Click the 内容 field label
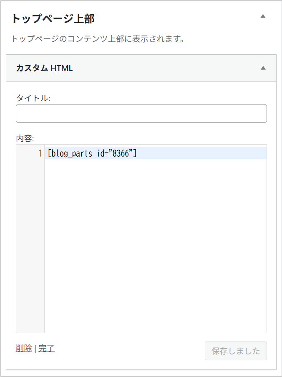This screenshot has height=377, width=282. pos(25,138)
